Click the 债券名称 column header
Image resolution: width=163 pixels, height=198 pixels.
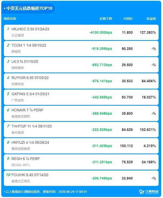click(10, 19)
